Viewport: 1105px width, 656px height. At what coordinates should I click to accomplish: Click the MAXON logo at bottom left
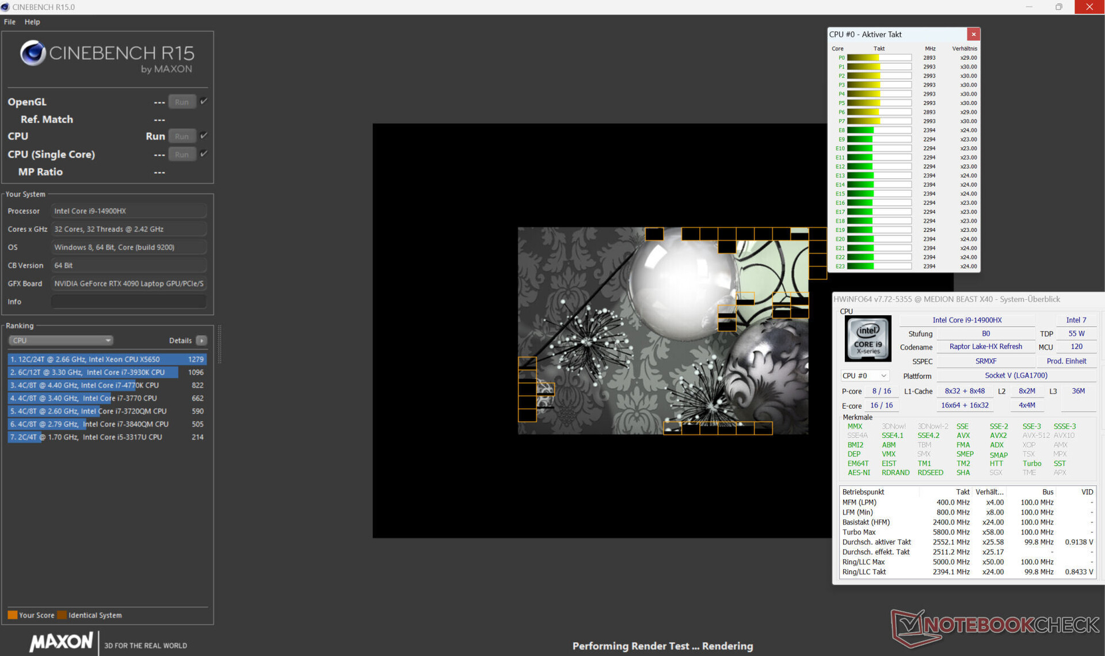pyautogui.click(x=61, y=642)
